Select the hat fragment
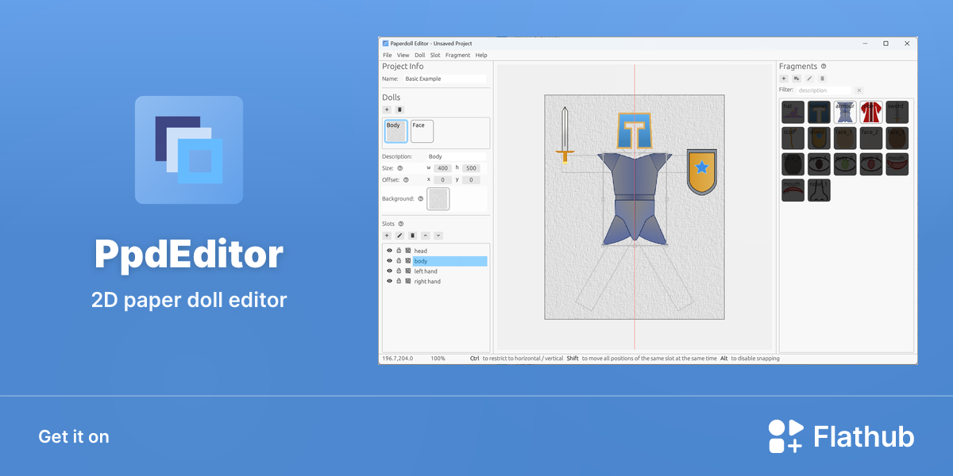953x476 pixels. [793, 113]
